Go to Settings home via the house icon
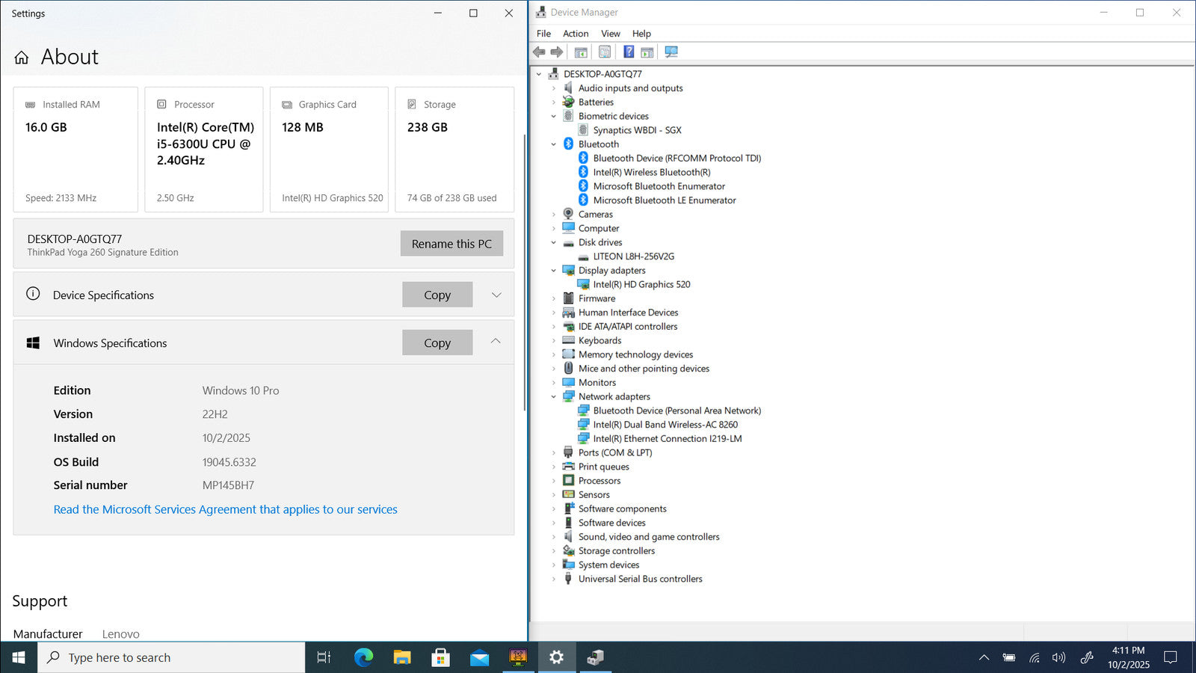1196x673 pixels. pos(22,58)
